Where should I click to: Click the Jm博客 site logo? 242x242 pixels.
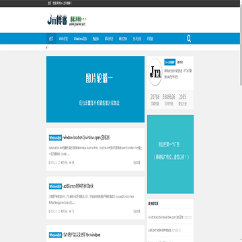pos(57,20)
